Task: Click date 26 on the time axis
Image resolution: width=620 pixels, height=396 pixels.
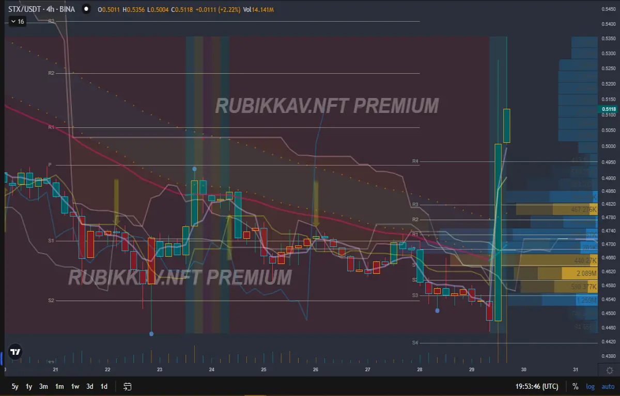Action: click(x=316, y=370)
